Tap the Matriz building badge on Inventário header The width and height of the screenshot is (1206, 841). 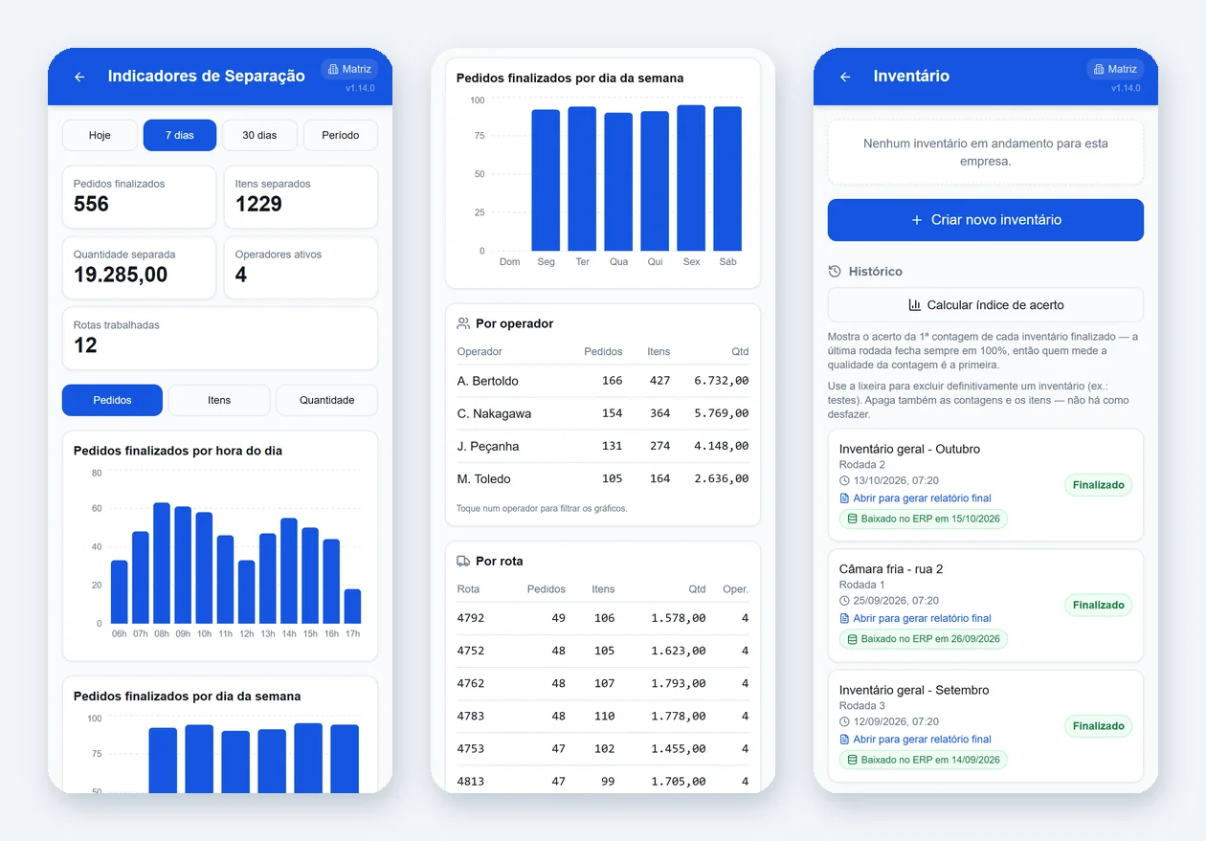click(x=1115, y=69)
